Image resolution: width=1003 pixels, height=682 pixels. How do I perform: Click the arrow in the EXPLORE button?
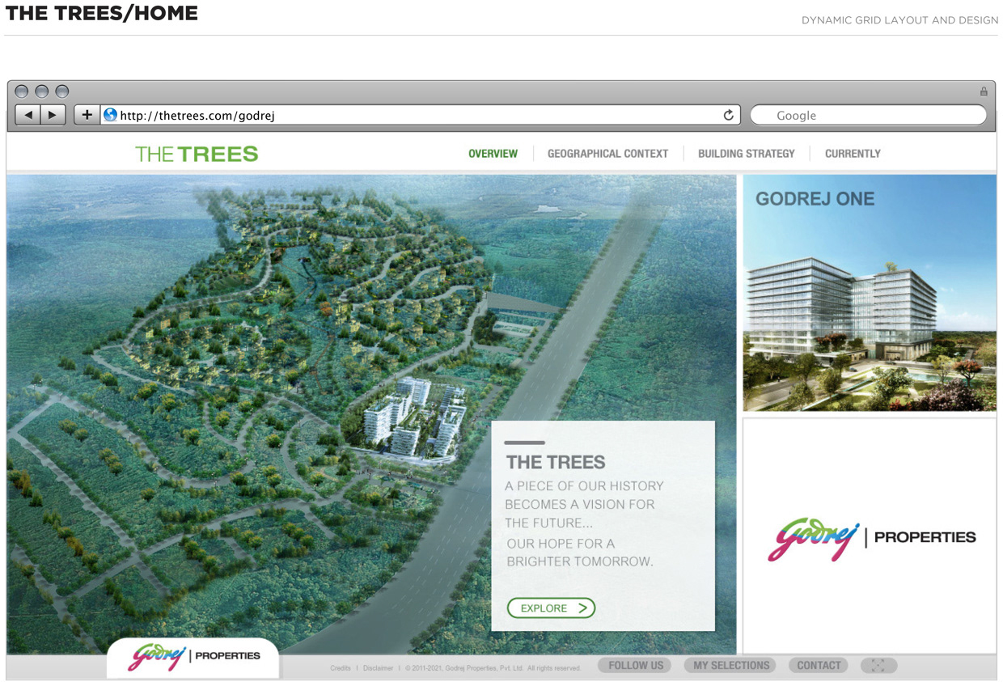tap(582, 608)
